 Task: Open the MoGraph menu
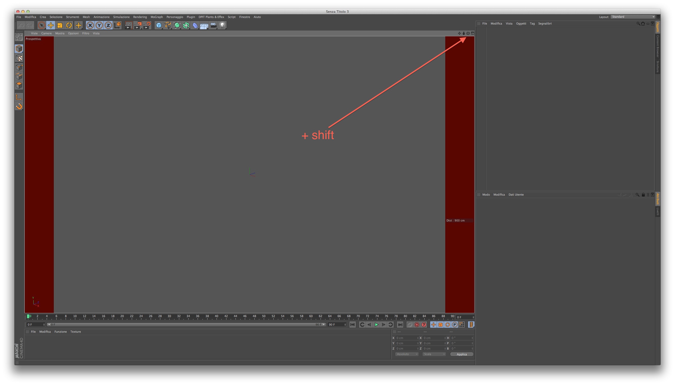157,17
